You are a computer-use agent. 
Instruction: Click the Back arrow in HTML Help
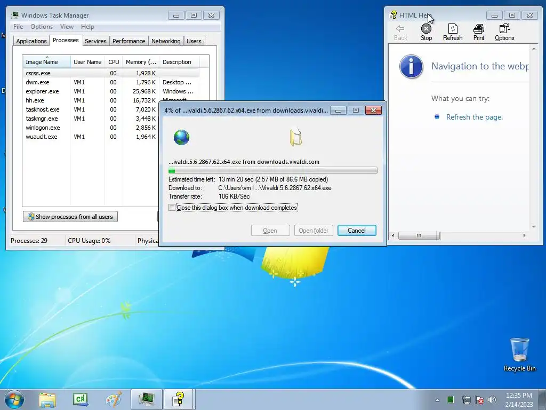(x=400, y=33)
